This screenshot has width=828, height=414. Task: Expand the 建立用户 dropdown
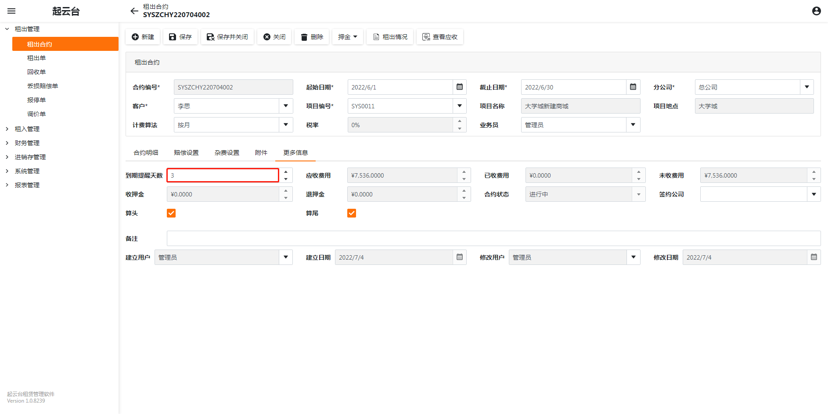[x=286, y=257]
